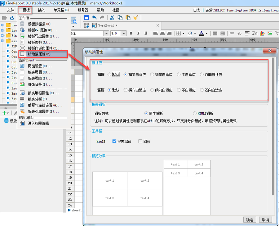
Task: Click the merge cells icon
Action: point(215,33)
